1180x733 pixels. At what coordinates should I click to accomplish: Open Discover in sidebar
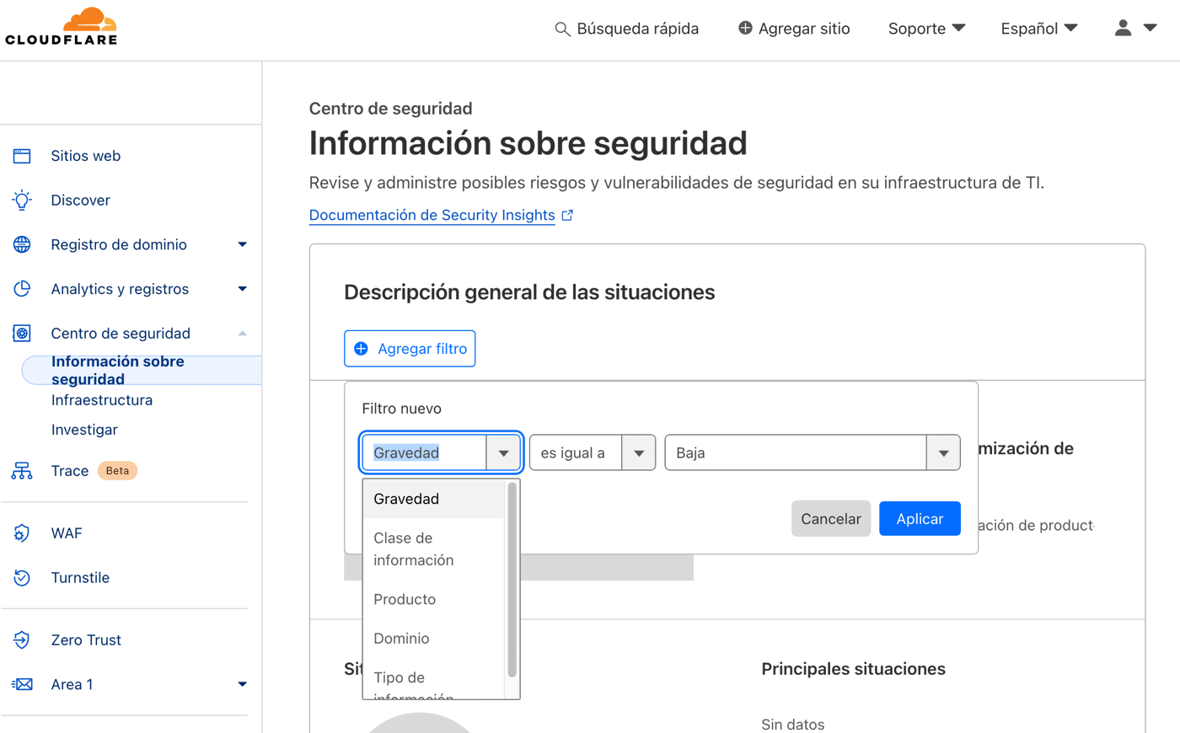coord(80,200)
